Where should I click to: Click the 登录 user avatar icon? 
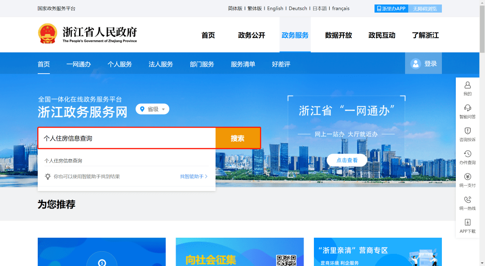click(415, 63)
